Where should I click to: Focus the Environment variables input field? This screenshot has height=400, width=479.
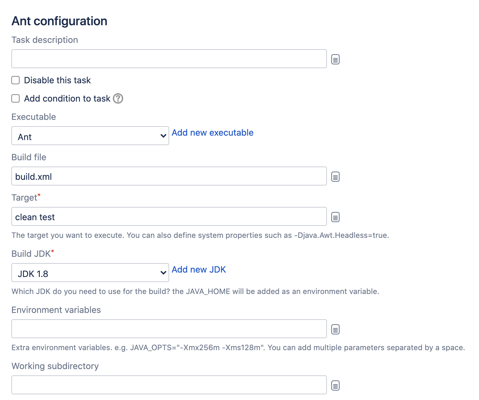point(169,329)
